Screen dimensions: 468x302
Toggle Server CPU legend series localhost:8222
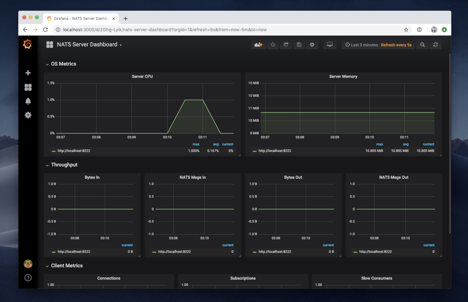[74, 151]
